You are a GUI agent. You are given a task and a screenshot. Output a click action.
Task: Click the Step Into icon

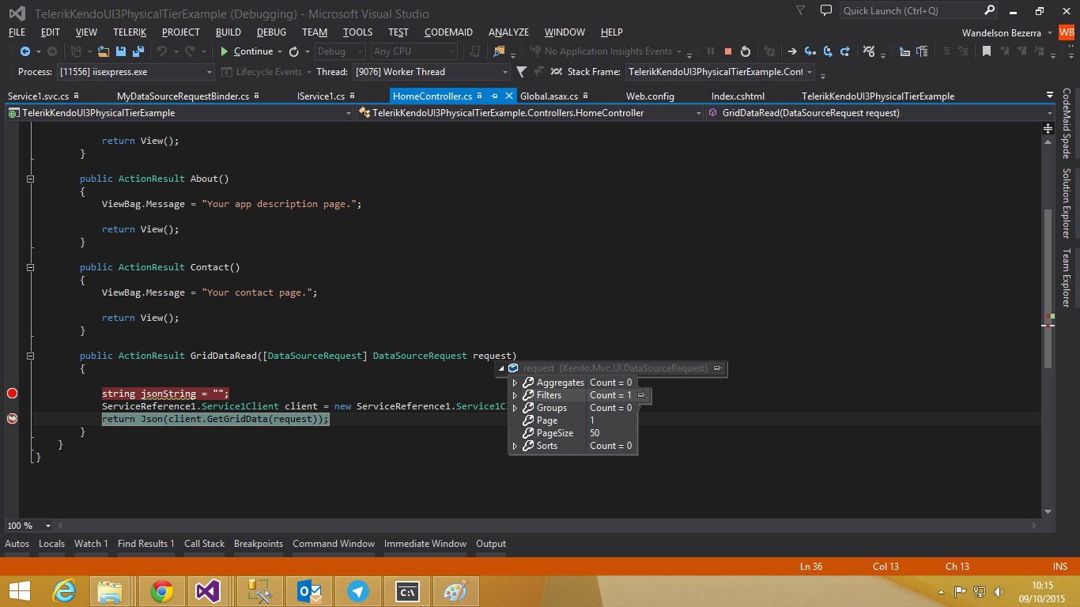[810, 51]
